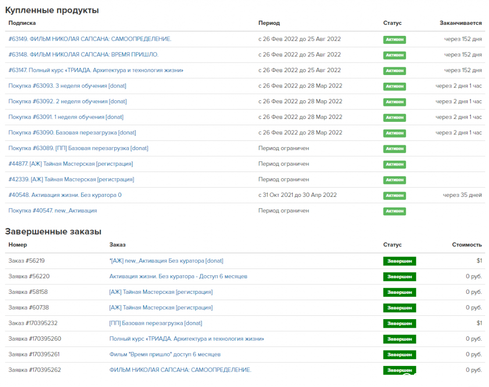Click через 2 дня 1 час in #63093 row
Image resolution: width=489 pixels, height=387 pixels.
[458, 86]
